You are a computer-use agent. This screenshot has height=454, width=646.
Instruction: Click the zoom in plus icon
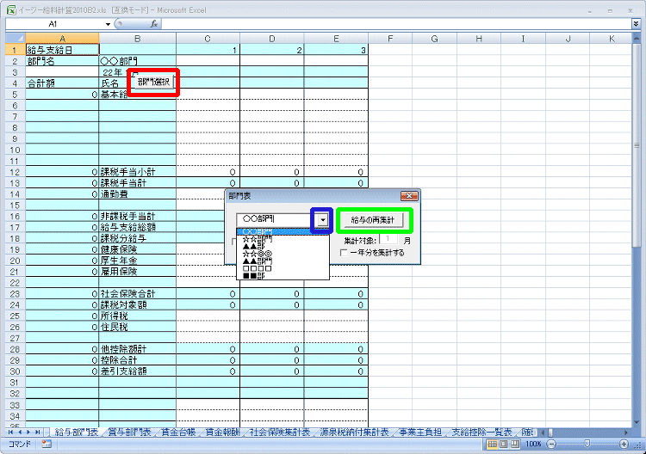point(622,445)
